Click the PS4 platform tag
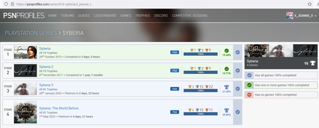Image resolution: width=319 pixels, height=128 pixels. coord(174,89)
